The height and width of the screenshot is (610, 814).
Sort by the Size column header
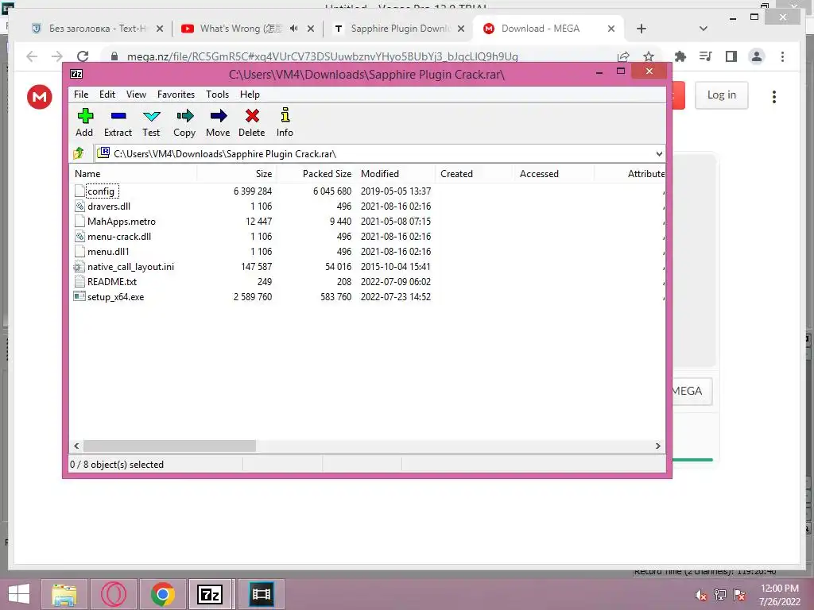(237, 174)
